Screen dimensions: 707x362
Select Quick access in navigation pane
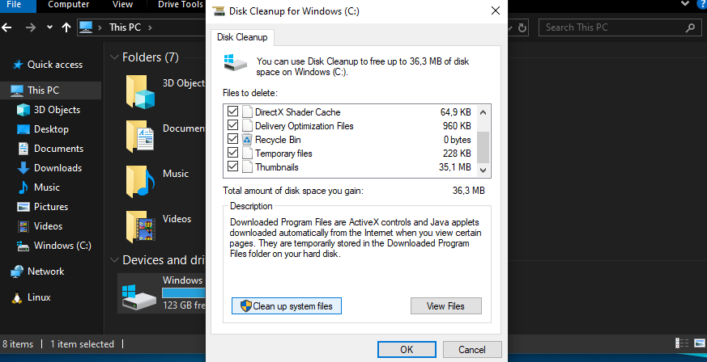[55, 65]
